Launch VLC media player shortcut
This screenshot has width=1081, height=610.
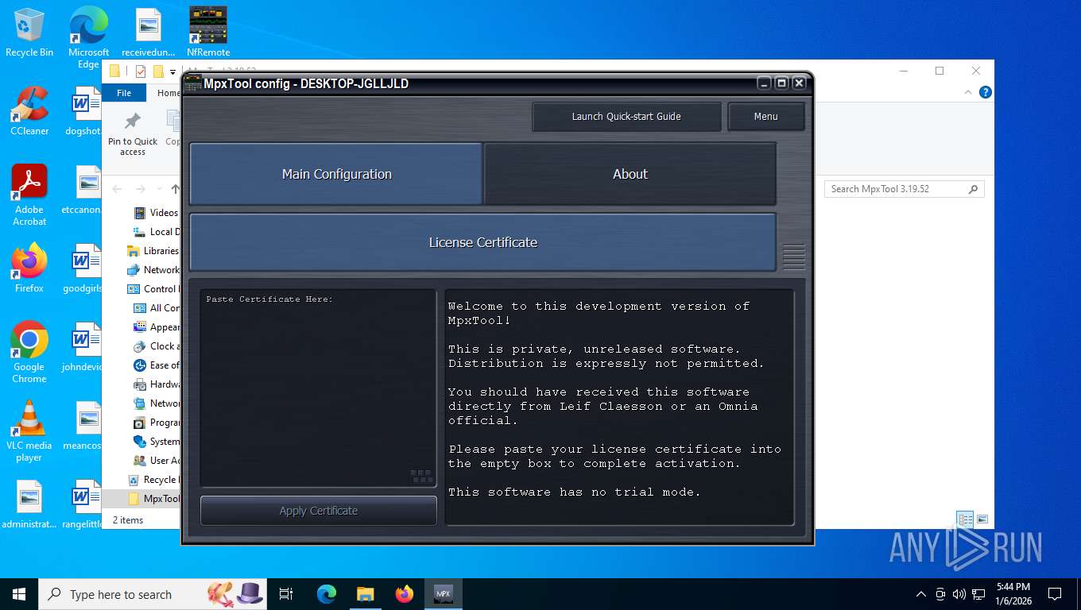coord(29,431)
